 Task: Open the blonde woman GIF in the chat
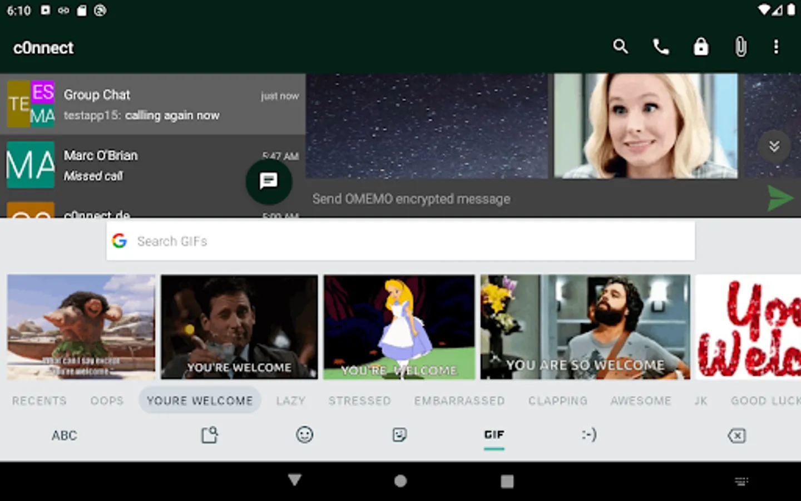coord(646,126)
